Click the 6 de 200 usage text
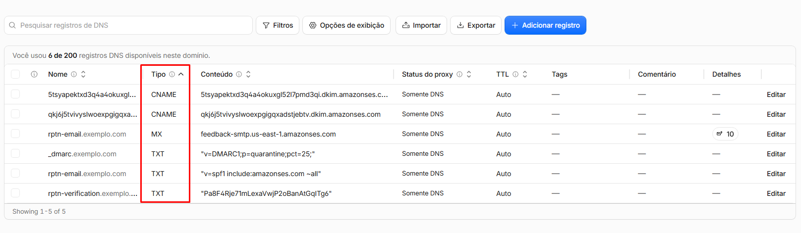The image size is (801, 233). tap(62, 55)
